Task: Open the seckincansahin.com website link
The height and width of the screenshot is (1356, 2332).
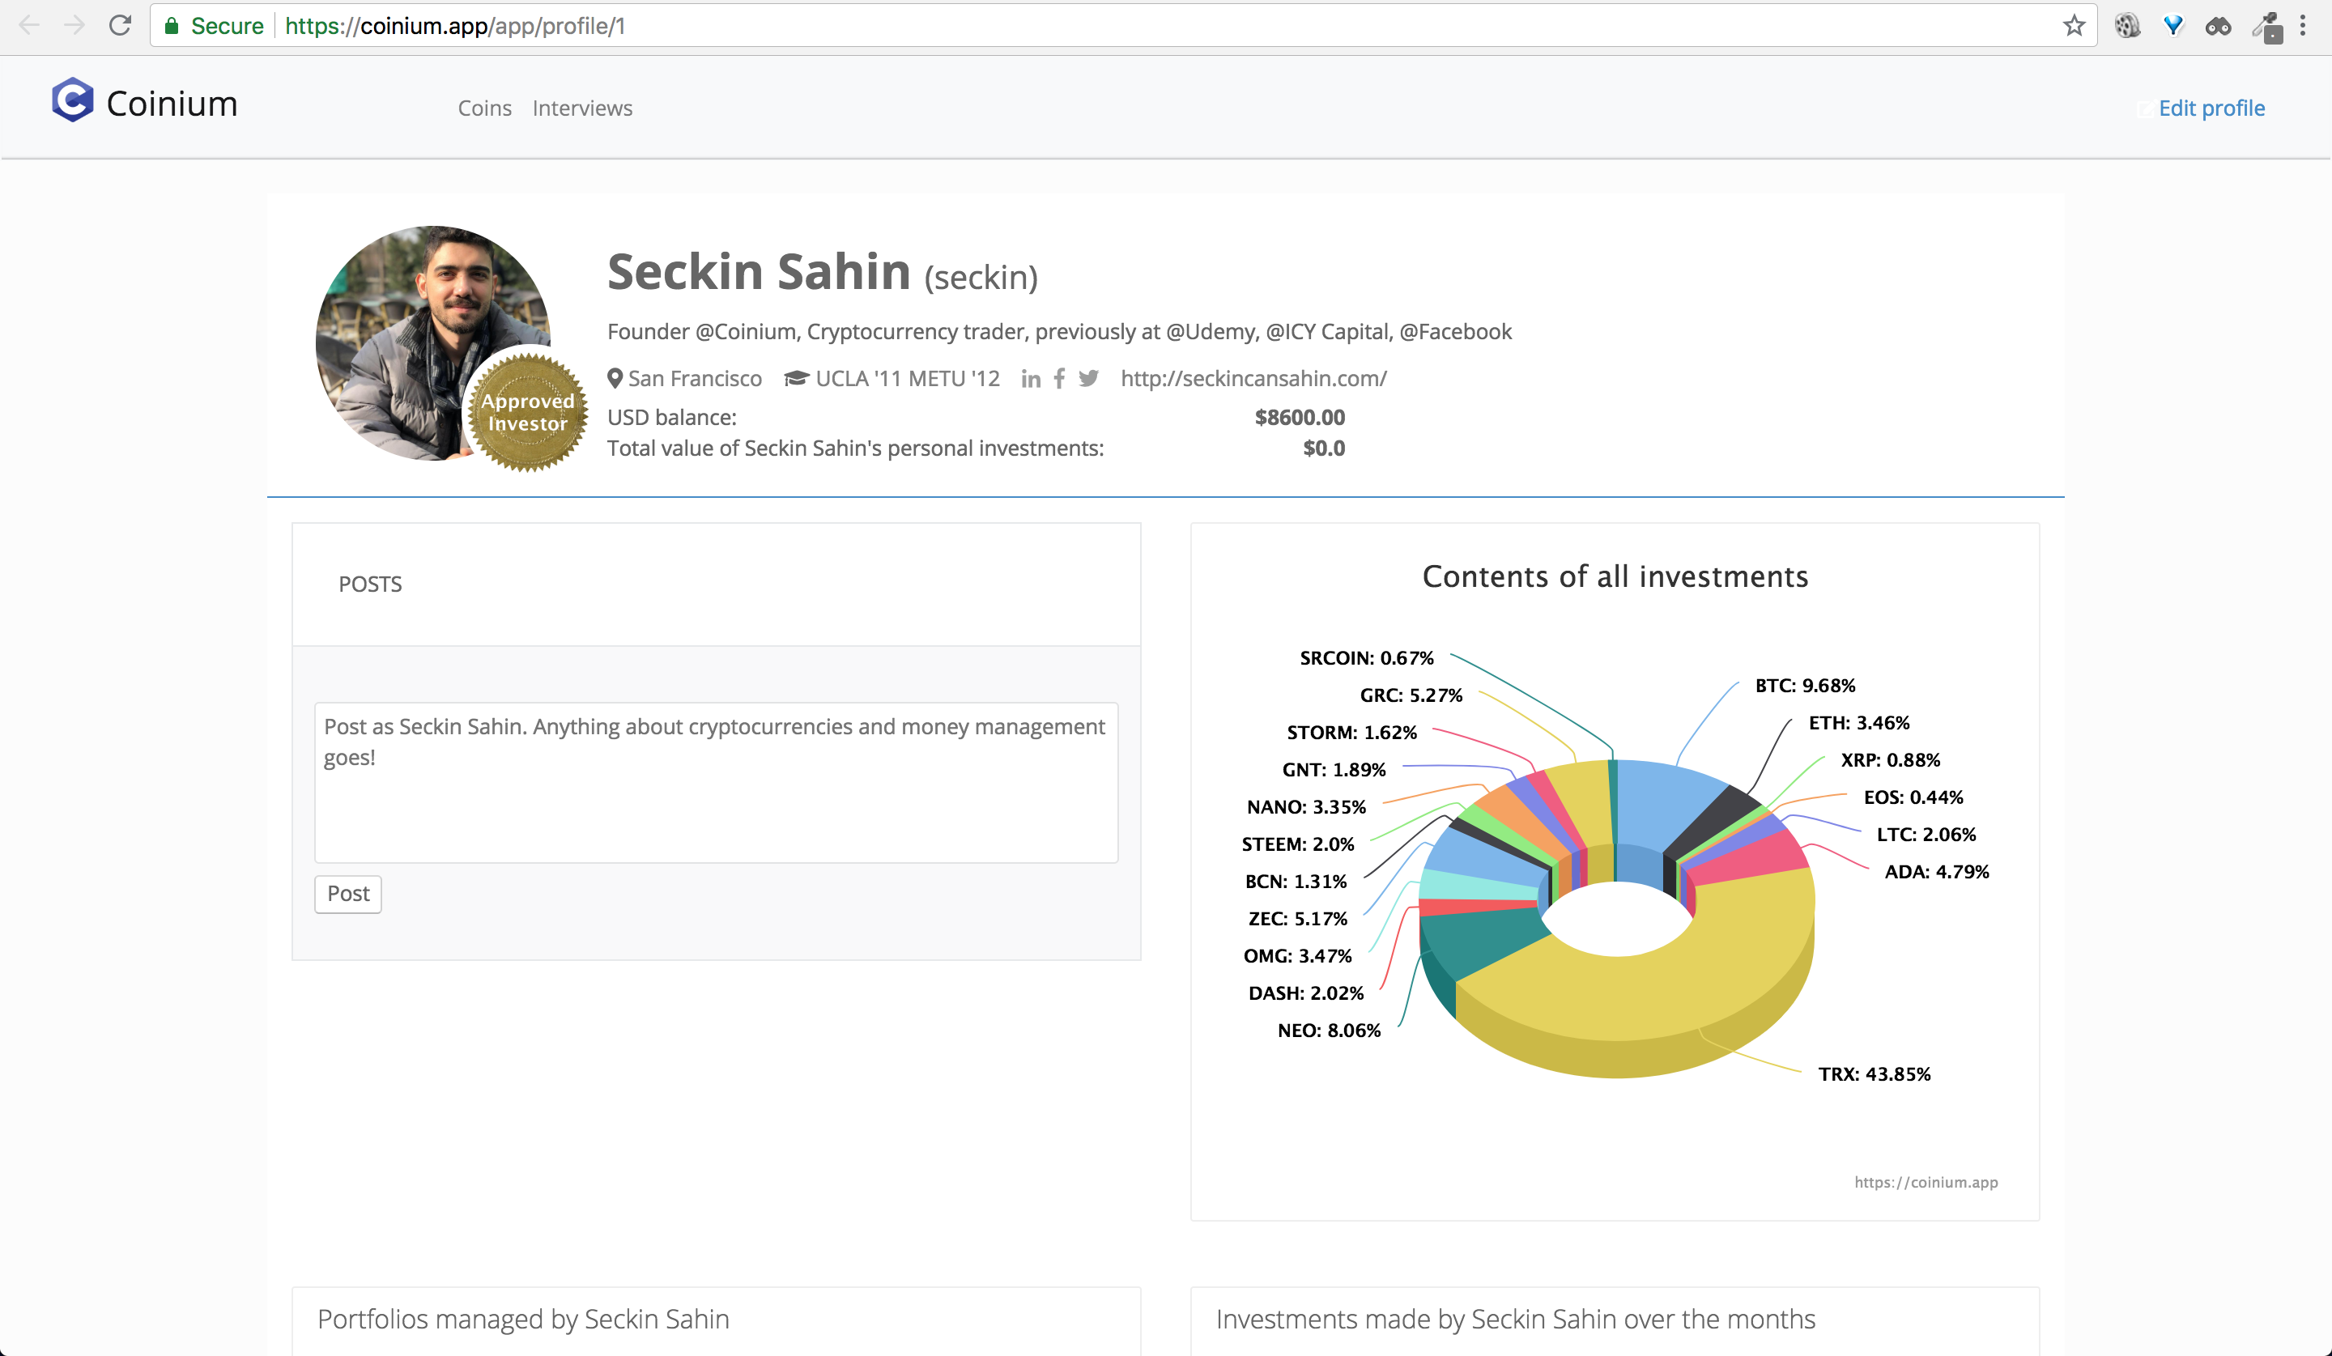Action: tap(1253, 378)
